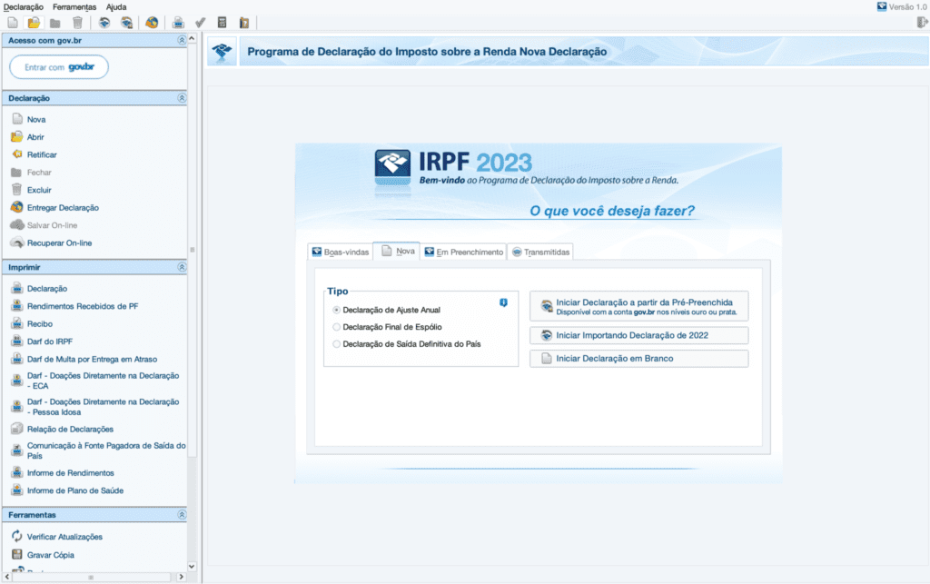Click the checkmark verify toolbar icon
930x584 pixels.
point(201,23)
